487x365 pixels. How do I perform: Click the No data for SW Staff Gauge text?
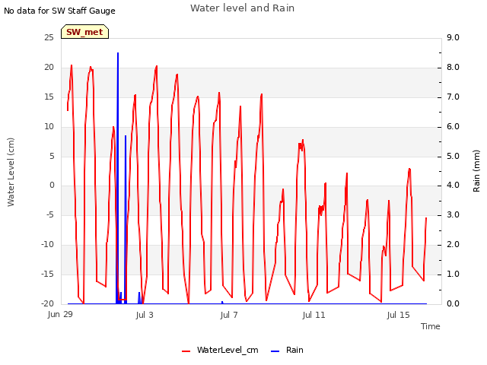59,11
